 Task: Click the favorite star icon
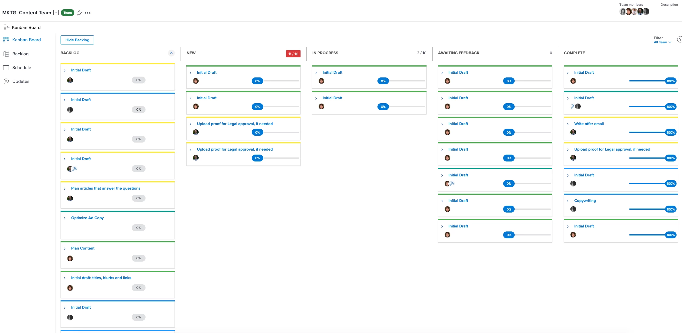79,13
